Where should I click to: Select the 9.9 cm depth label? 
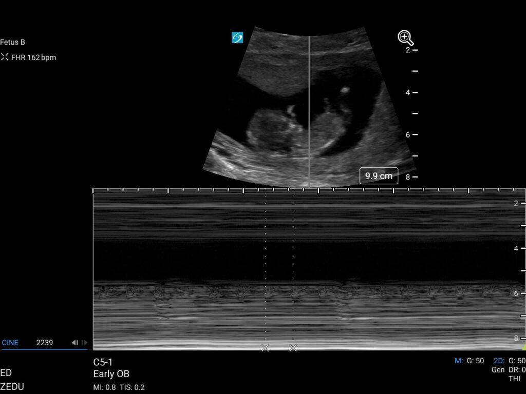click(379, 176)
